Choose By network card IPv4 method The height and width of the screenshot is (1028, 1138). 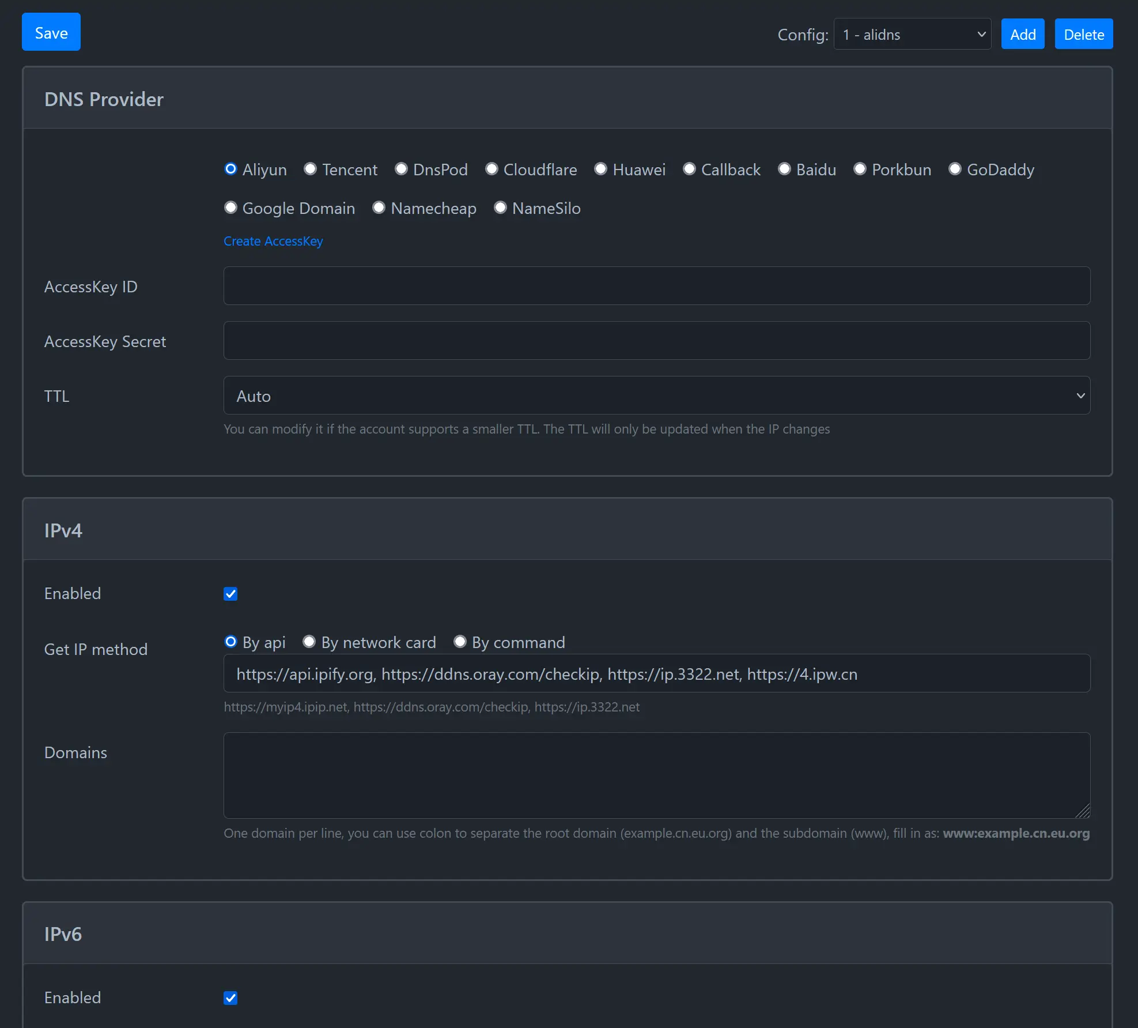click(x=309, y=642)
